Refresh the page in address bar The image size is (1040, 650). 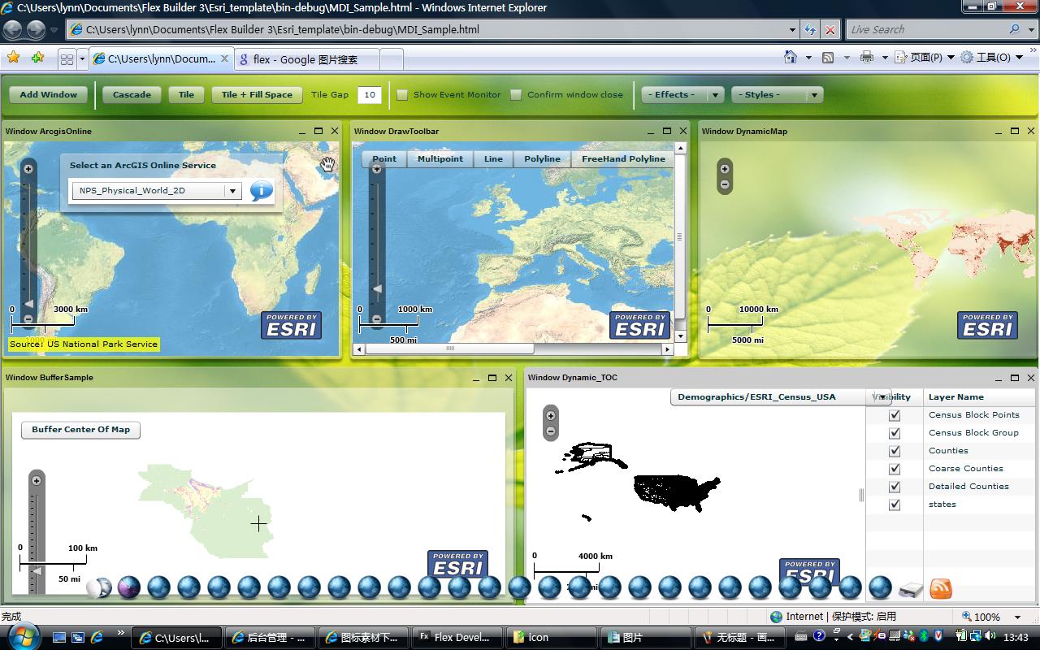[810, 29]
